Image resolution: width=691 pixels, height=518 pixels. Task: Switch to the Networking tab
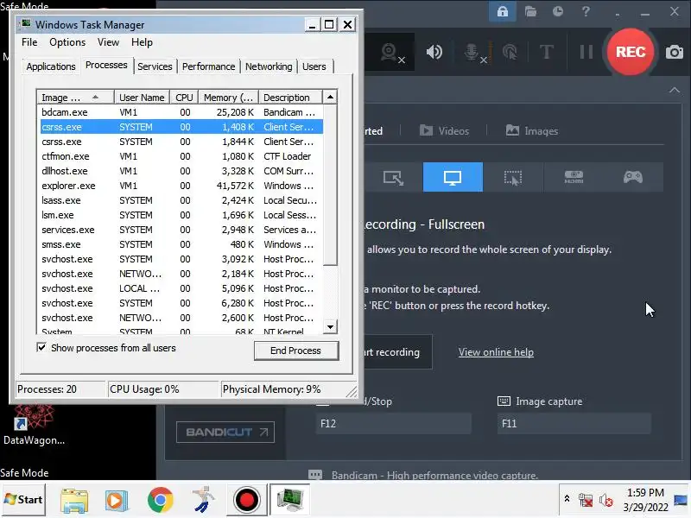tap(269, 66)
